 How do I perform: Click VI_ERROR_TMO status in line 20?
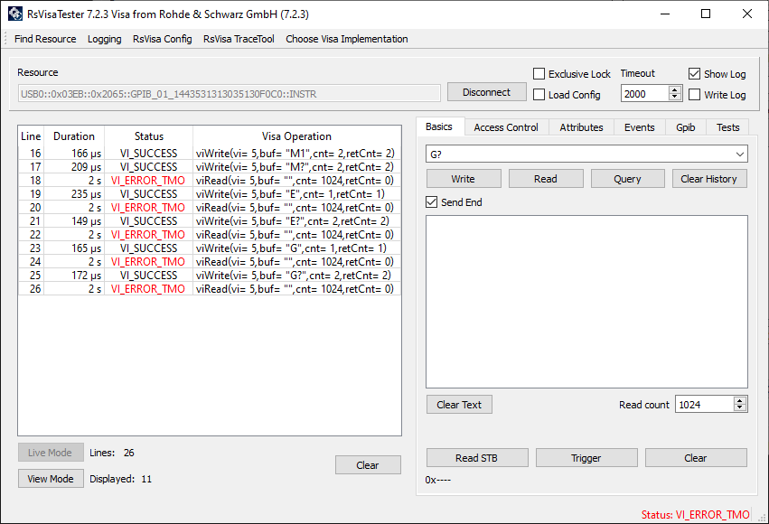click(147, 208)
